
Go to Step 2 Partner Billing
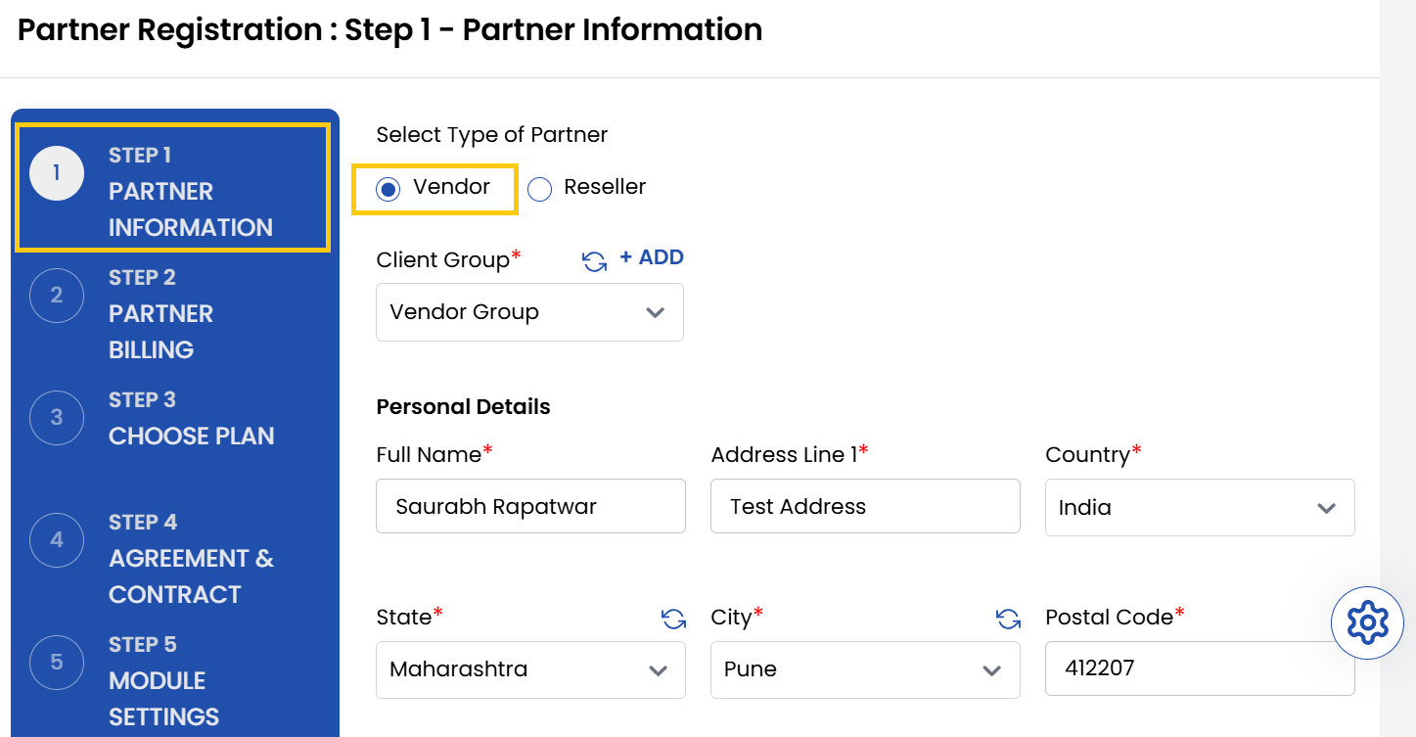(x=161, y=313)
